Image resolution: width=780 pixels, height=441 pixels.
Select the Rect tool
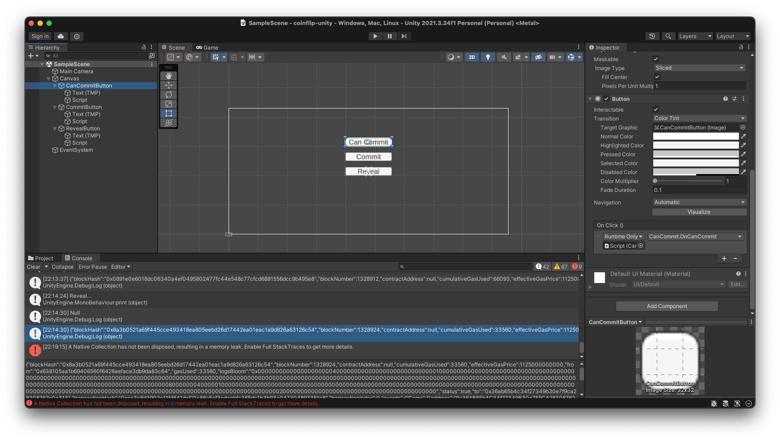(x=169, y=113)
